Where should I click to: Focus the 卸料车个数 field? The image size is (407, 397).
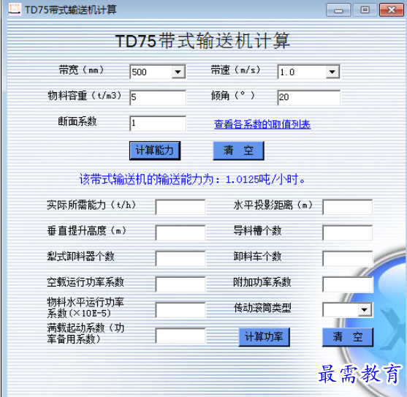348,258
